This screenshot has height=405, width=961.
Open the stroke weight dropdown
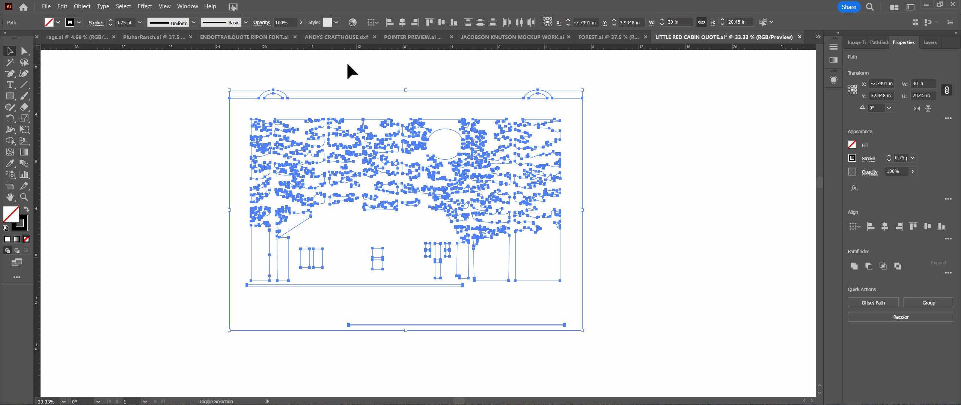coord(140,22)
